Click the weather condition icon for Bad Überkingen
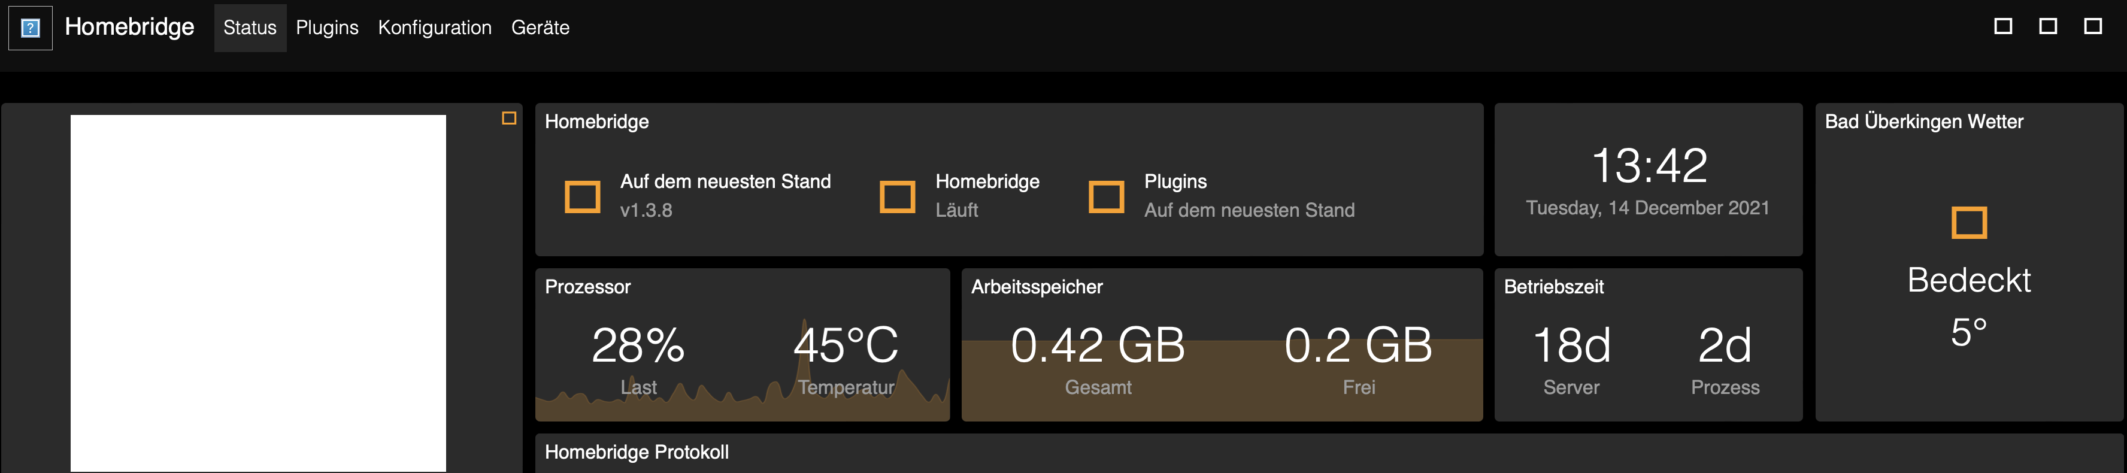Viewport: 2127px width, 473px height. click(1971, 221)
